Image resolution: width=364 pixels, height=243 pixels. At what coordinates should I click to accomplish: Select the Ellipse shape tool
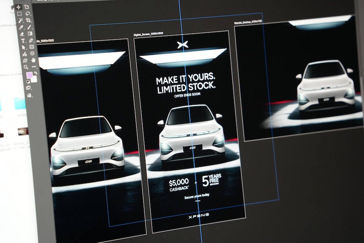click(x=32, y=53)
